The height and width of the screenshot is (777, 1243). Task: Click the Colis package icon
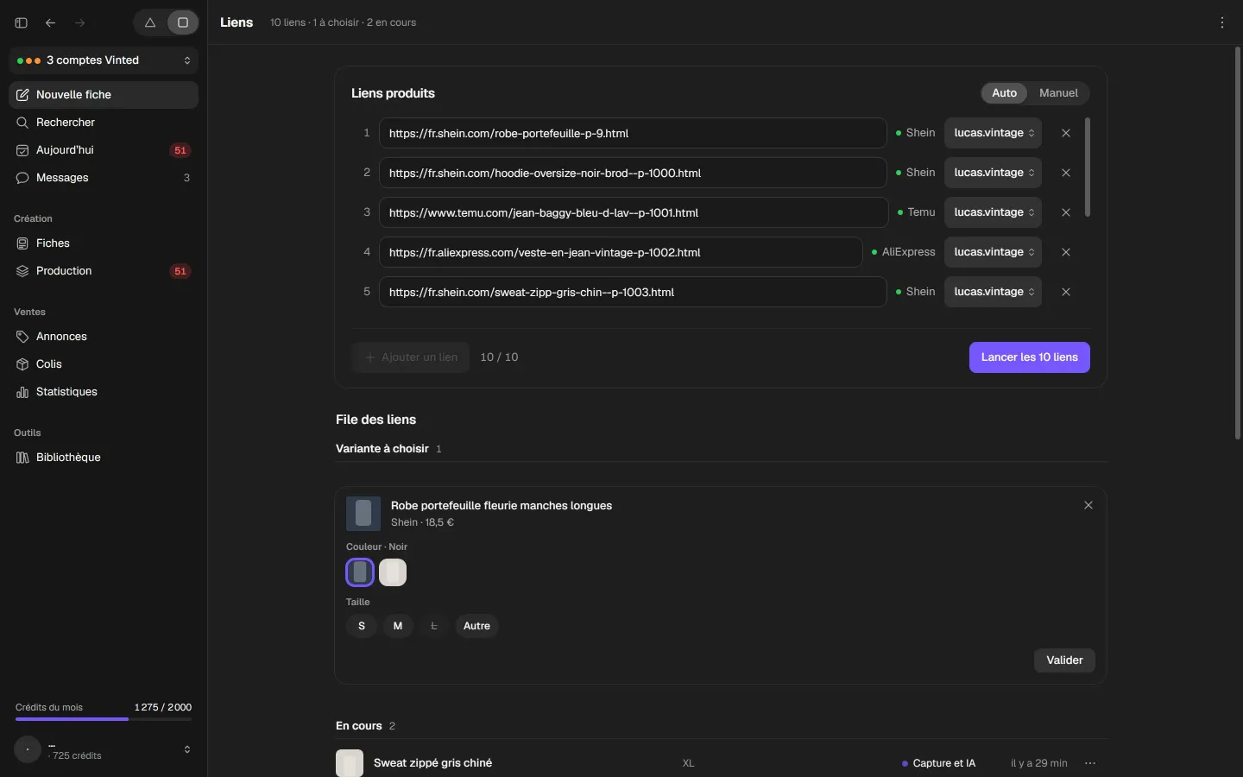(22, 364)
